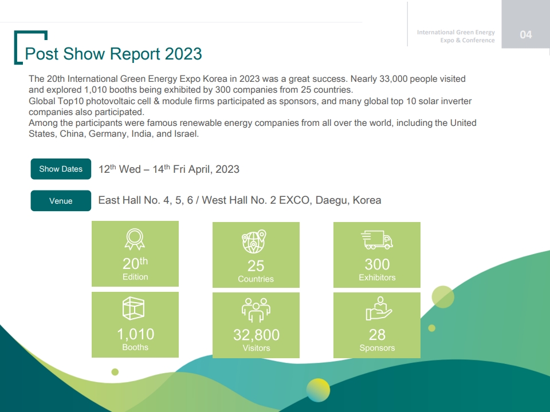
Task: Click the group of people visitors icon
Action: point(256,311)
